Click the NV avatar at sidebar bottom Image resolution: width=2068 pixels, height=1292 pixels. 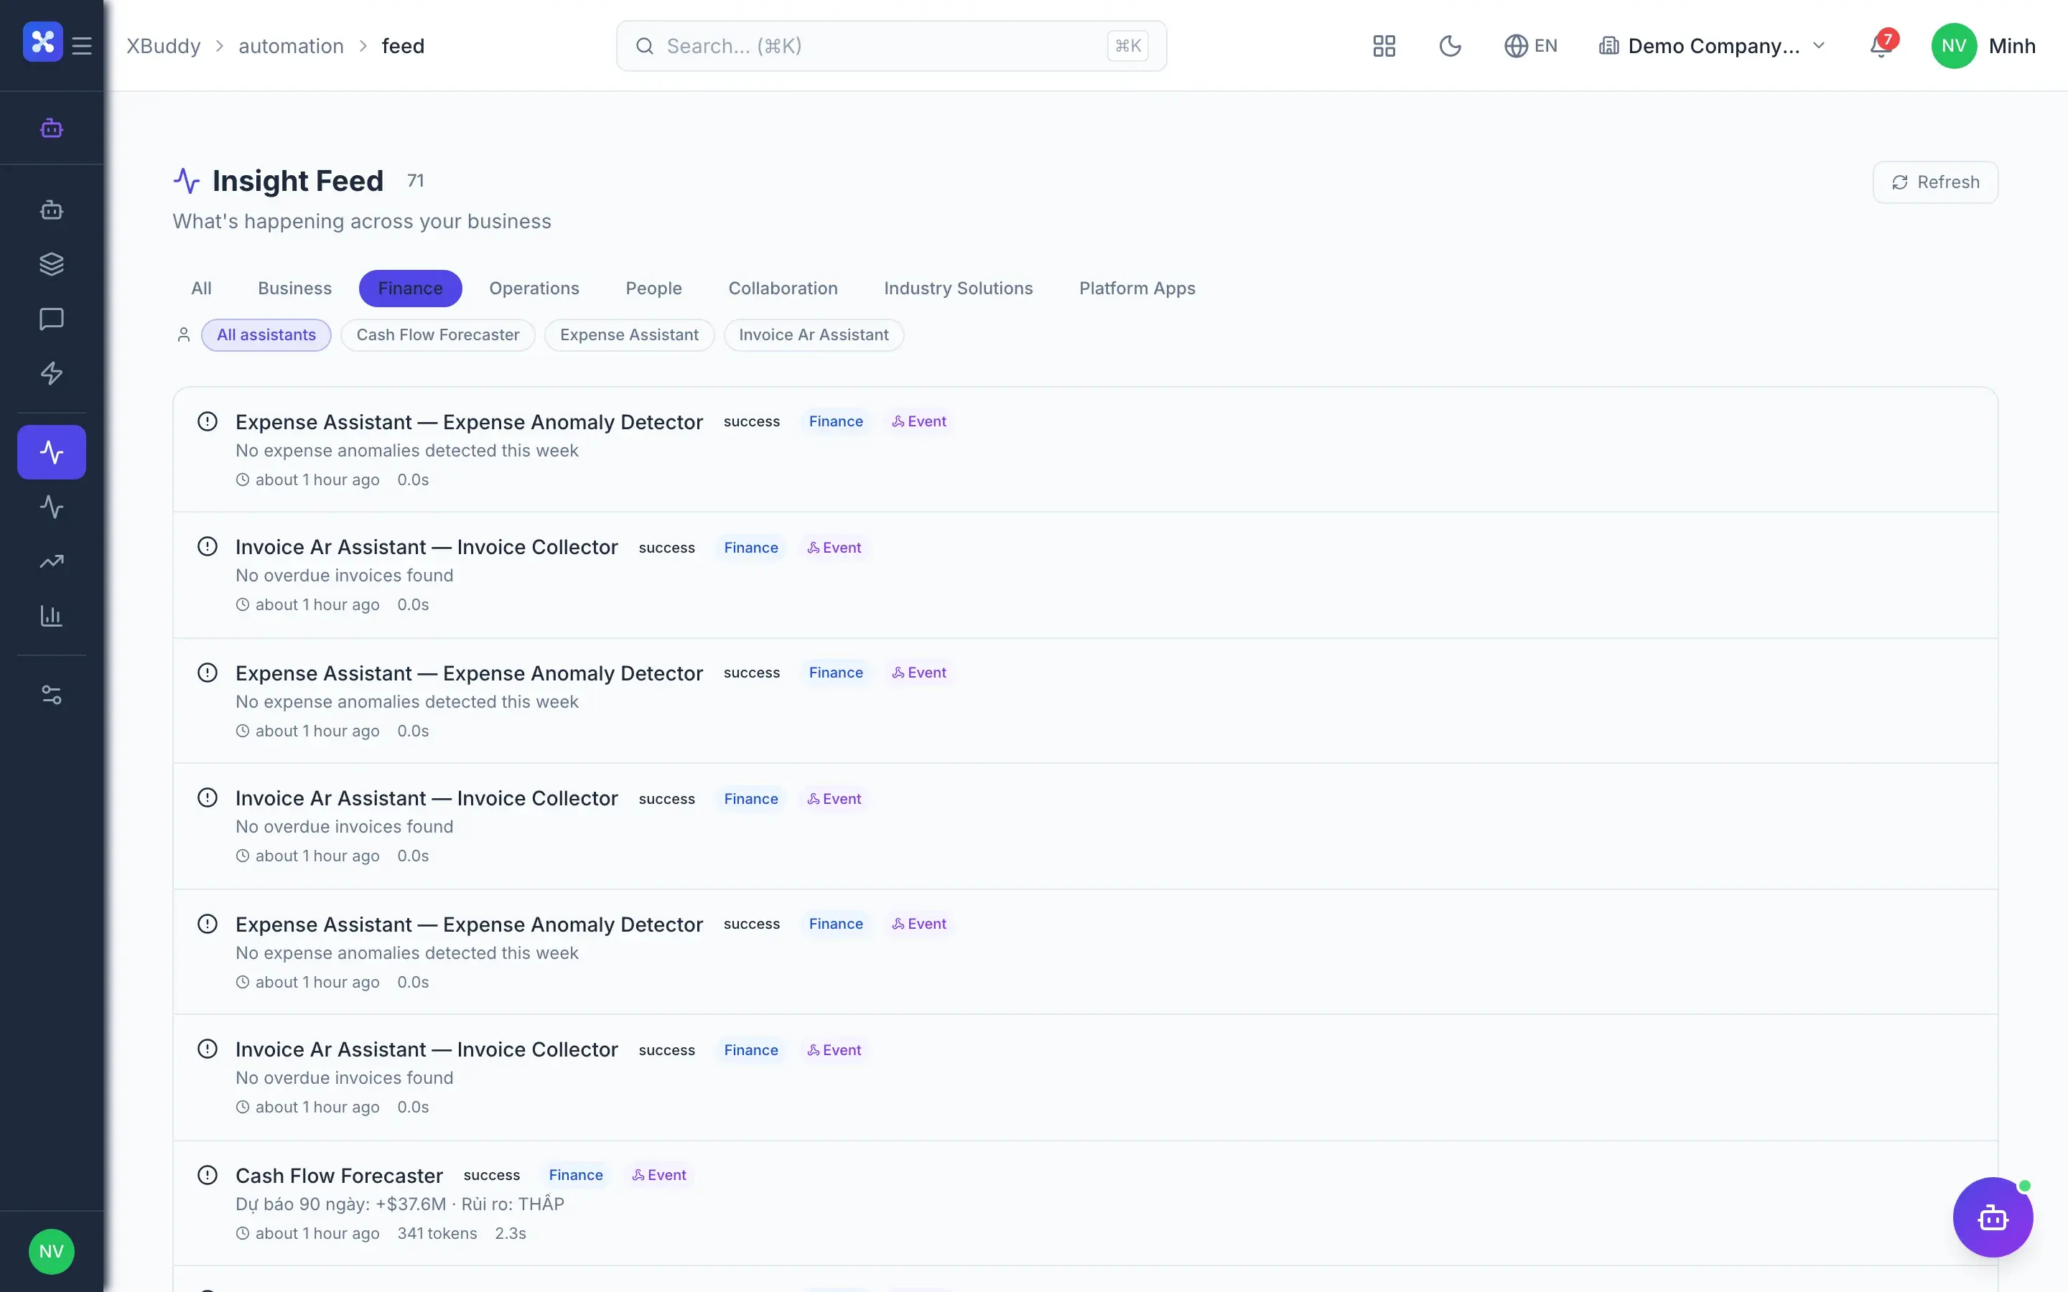pos(51,1252)
